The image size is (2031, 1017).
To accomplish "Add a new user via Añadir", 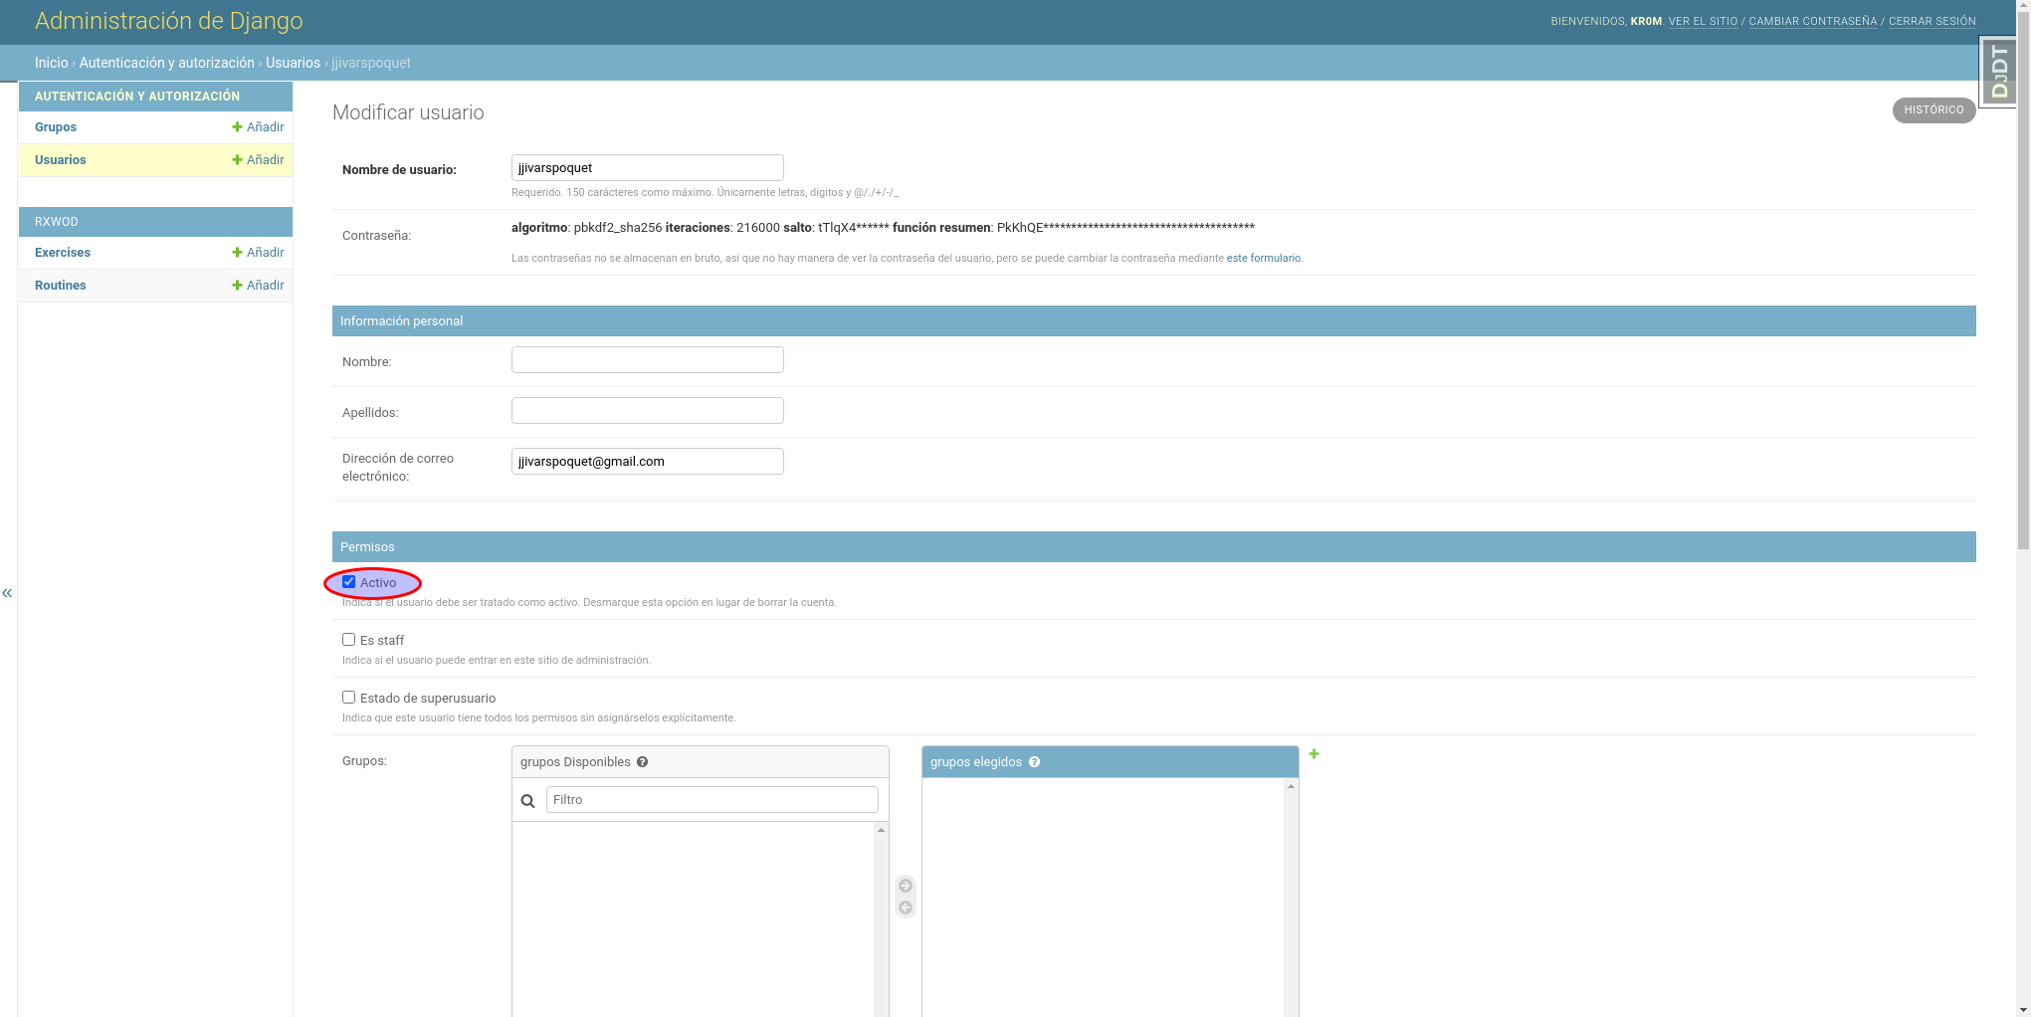I will [258, 160].
